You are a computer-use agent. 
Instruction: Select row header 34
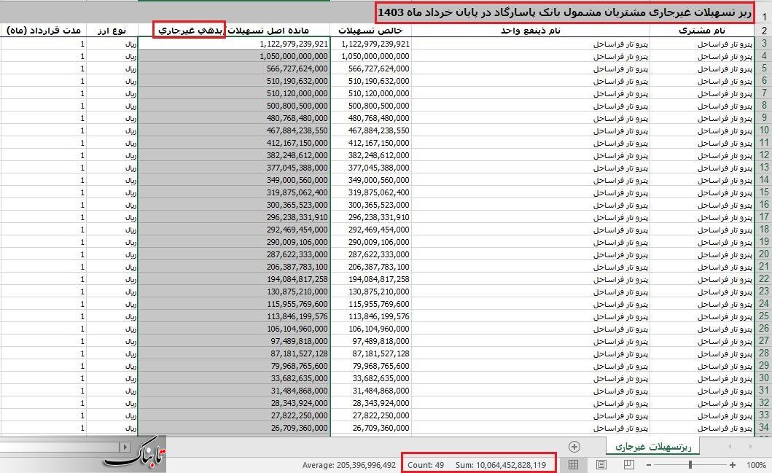[x=764, y=427]
